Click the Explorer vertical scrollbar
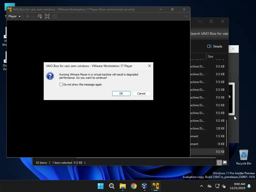The width and height of the screenshot is (256, 192). pos(226,133)
